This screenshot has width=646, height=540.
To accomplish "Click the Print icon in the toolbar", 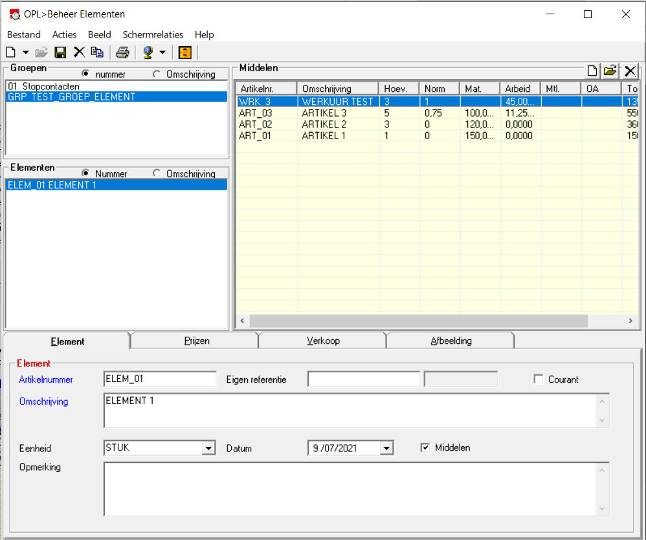I will click(122, 52).
